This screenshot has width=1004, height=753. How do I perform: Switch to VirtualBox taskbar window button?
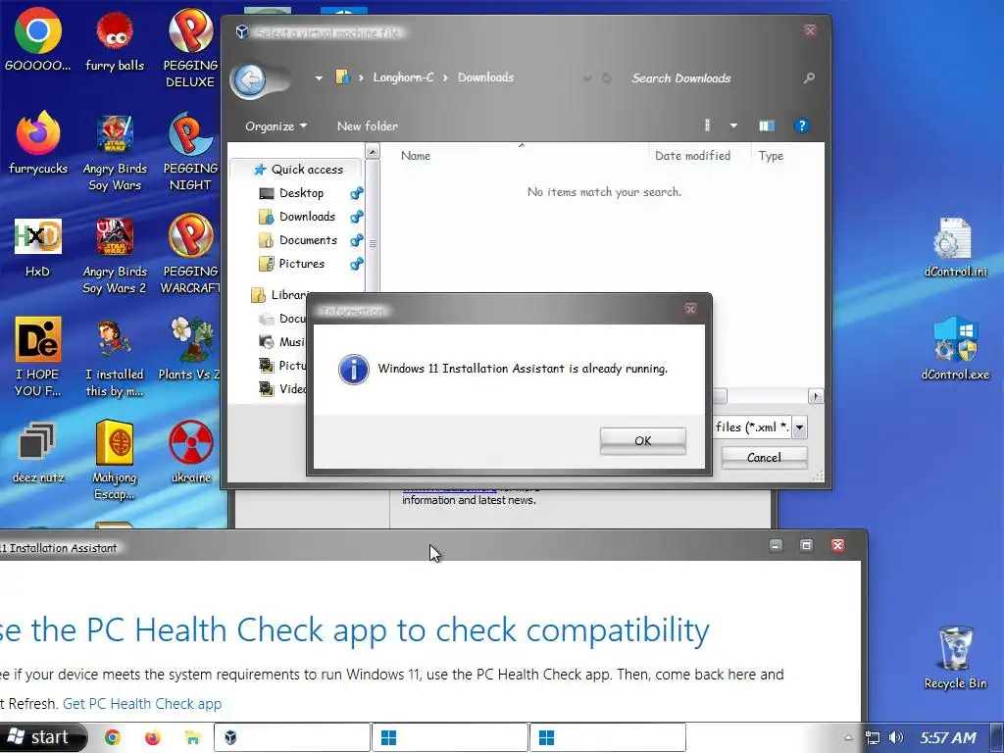292,737
